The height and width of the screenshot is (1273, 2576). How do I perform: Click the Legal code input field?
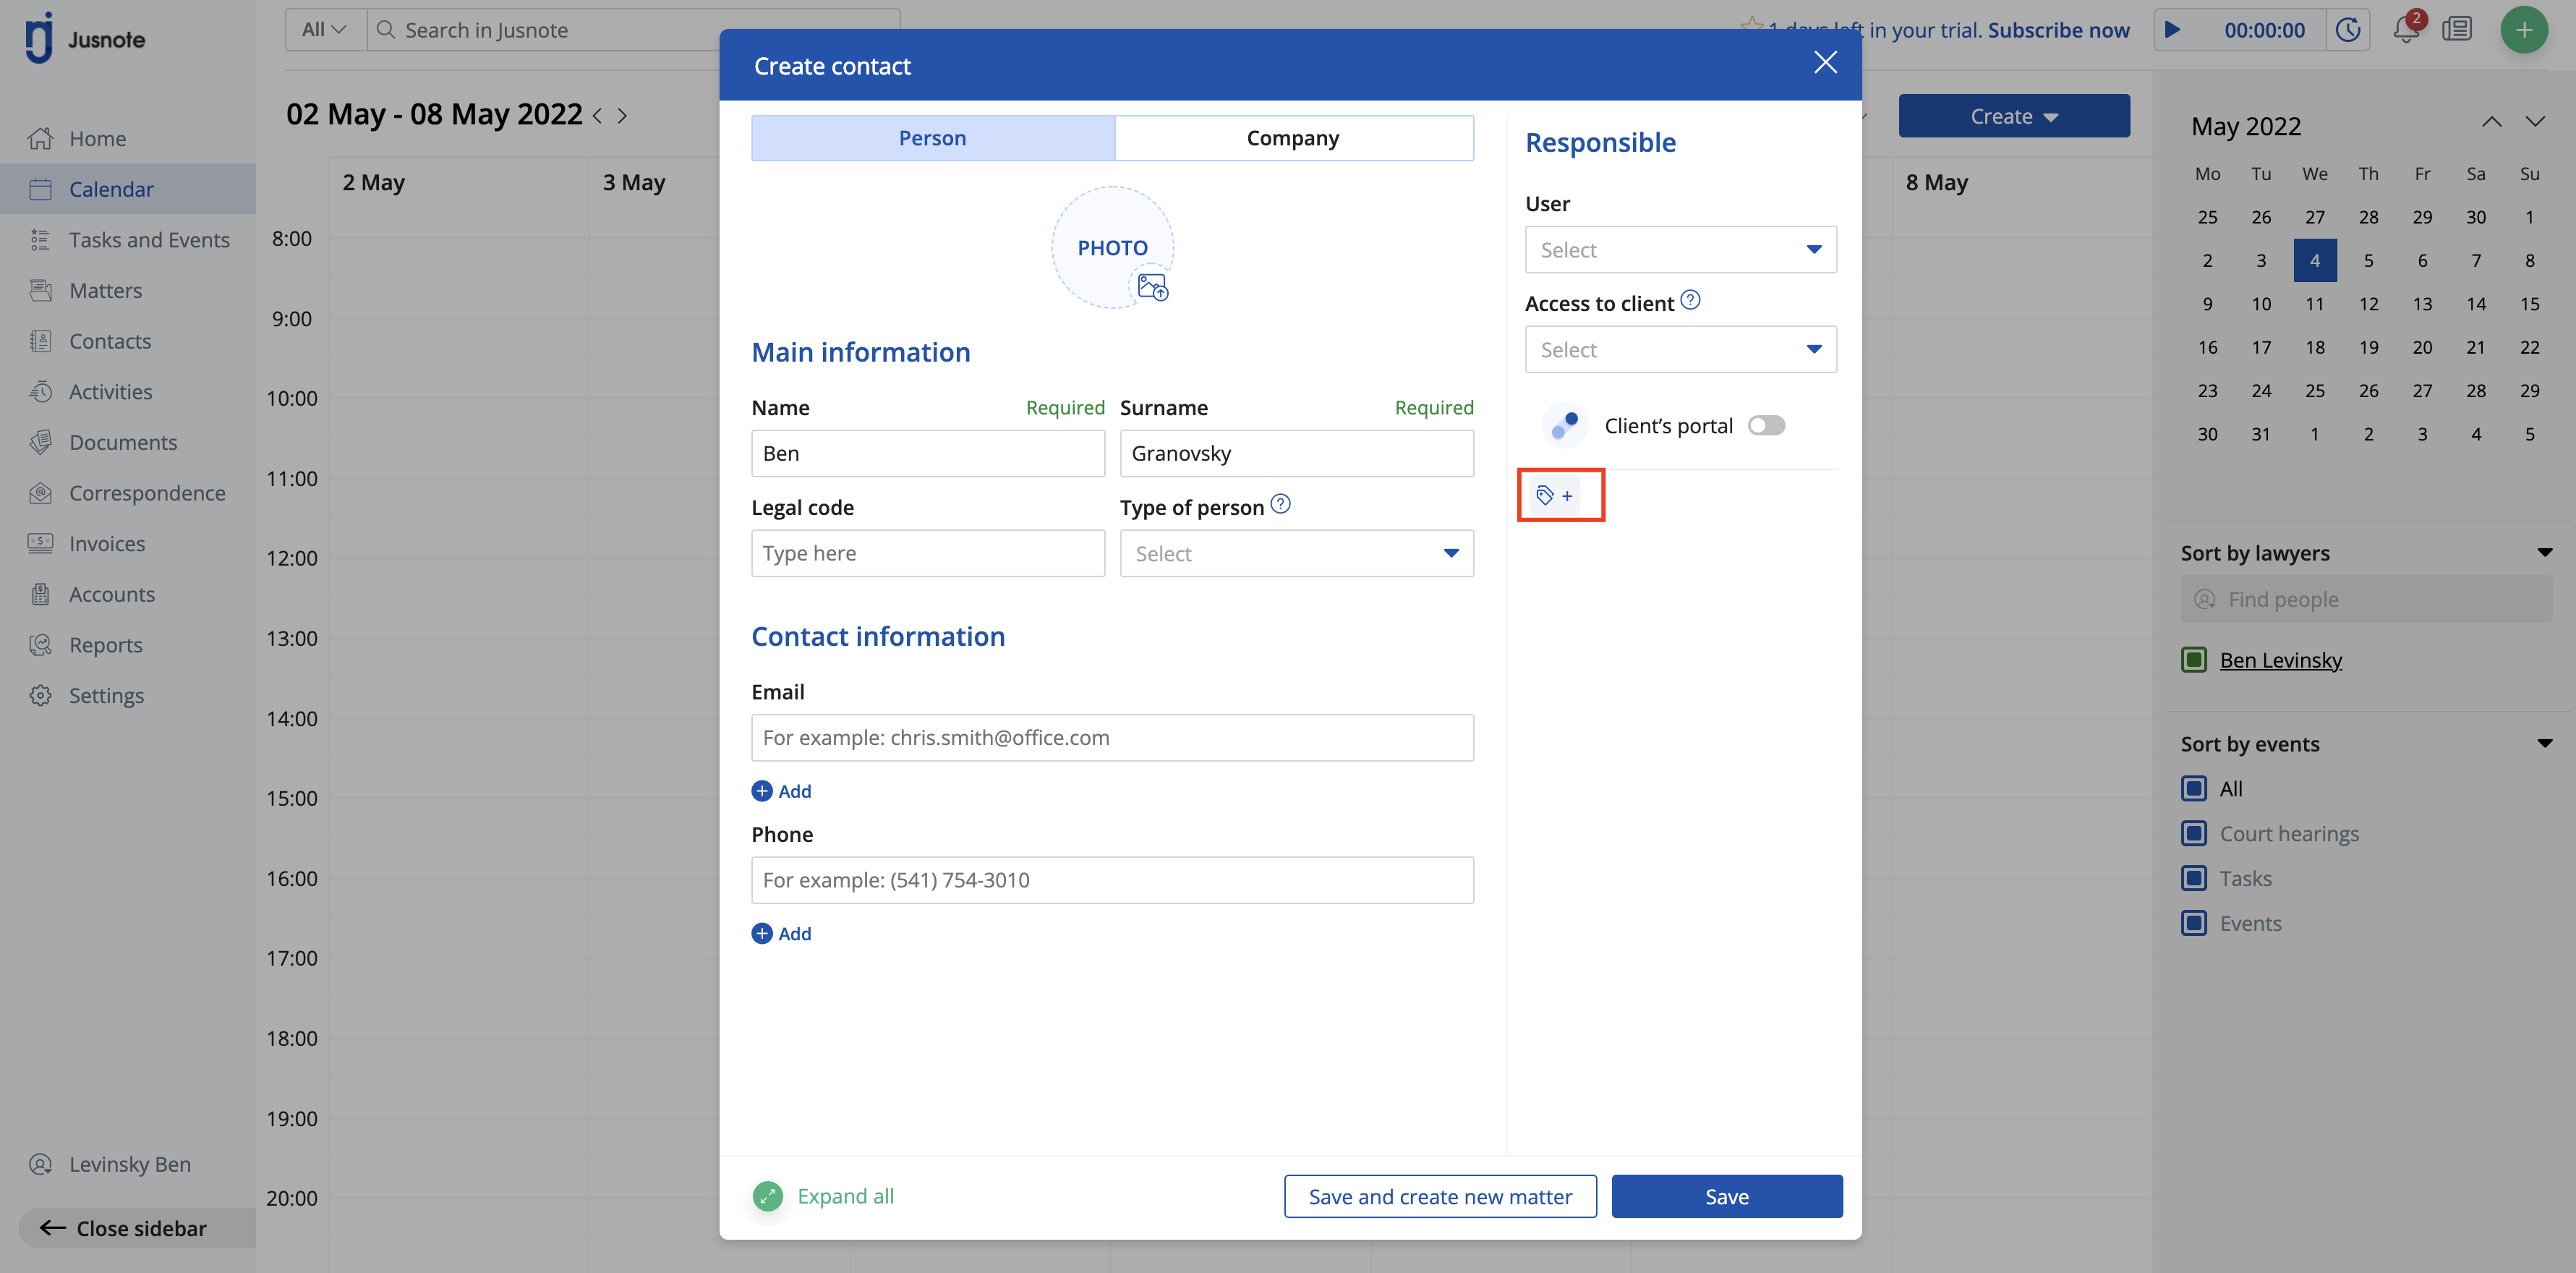coord(928,553)
